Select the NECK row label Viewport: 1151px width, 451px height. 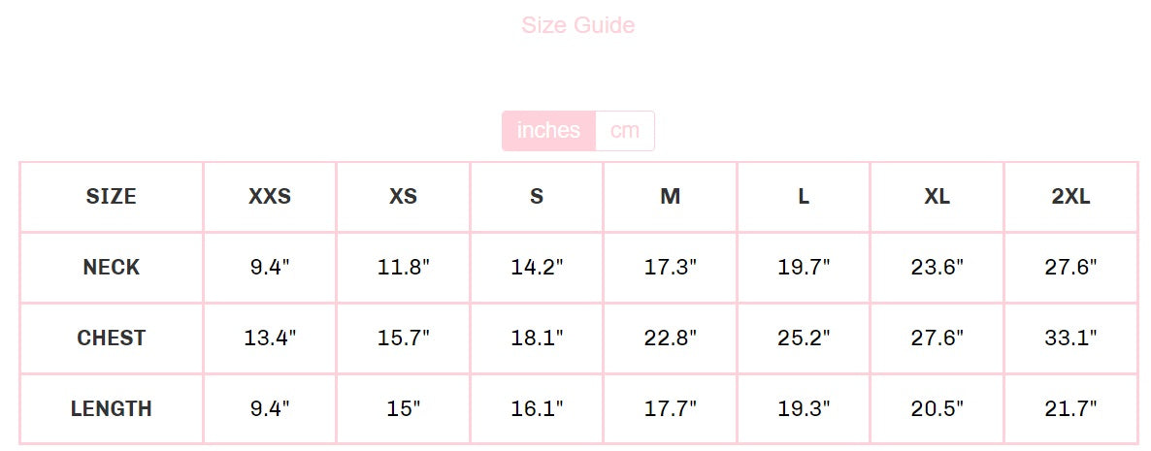[x=112, y=268]
